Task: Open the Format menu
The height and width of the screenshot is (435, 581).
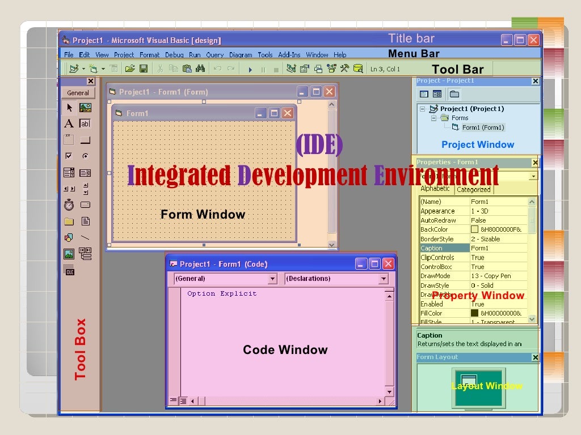Action: click(x=149, y=55)
